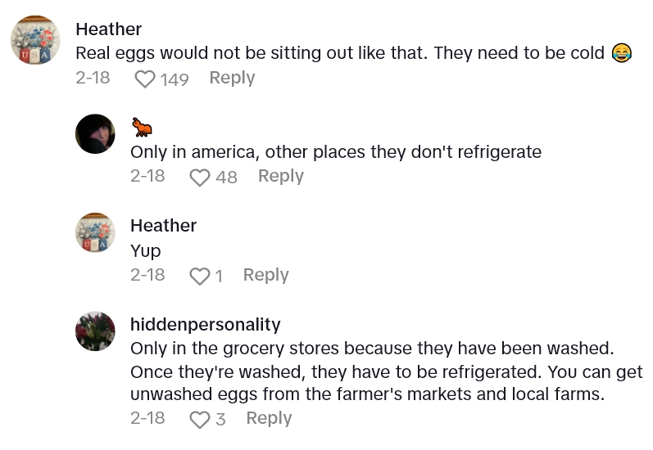This screenshot has height=450, width=653.
Task: Reply to Heather's top-level eggs comment
Action: coord(232,79)
